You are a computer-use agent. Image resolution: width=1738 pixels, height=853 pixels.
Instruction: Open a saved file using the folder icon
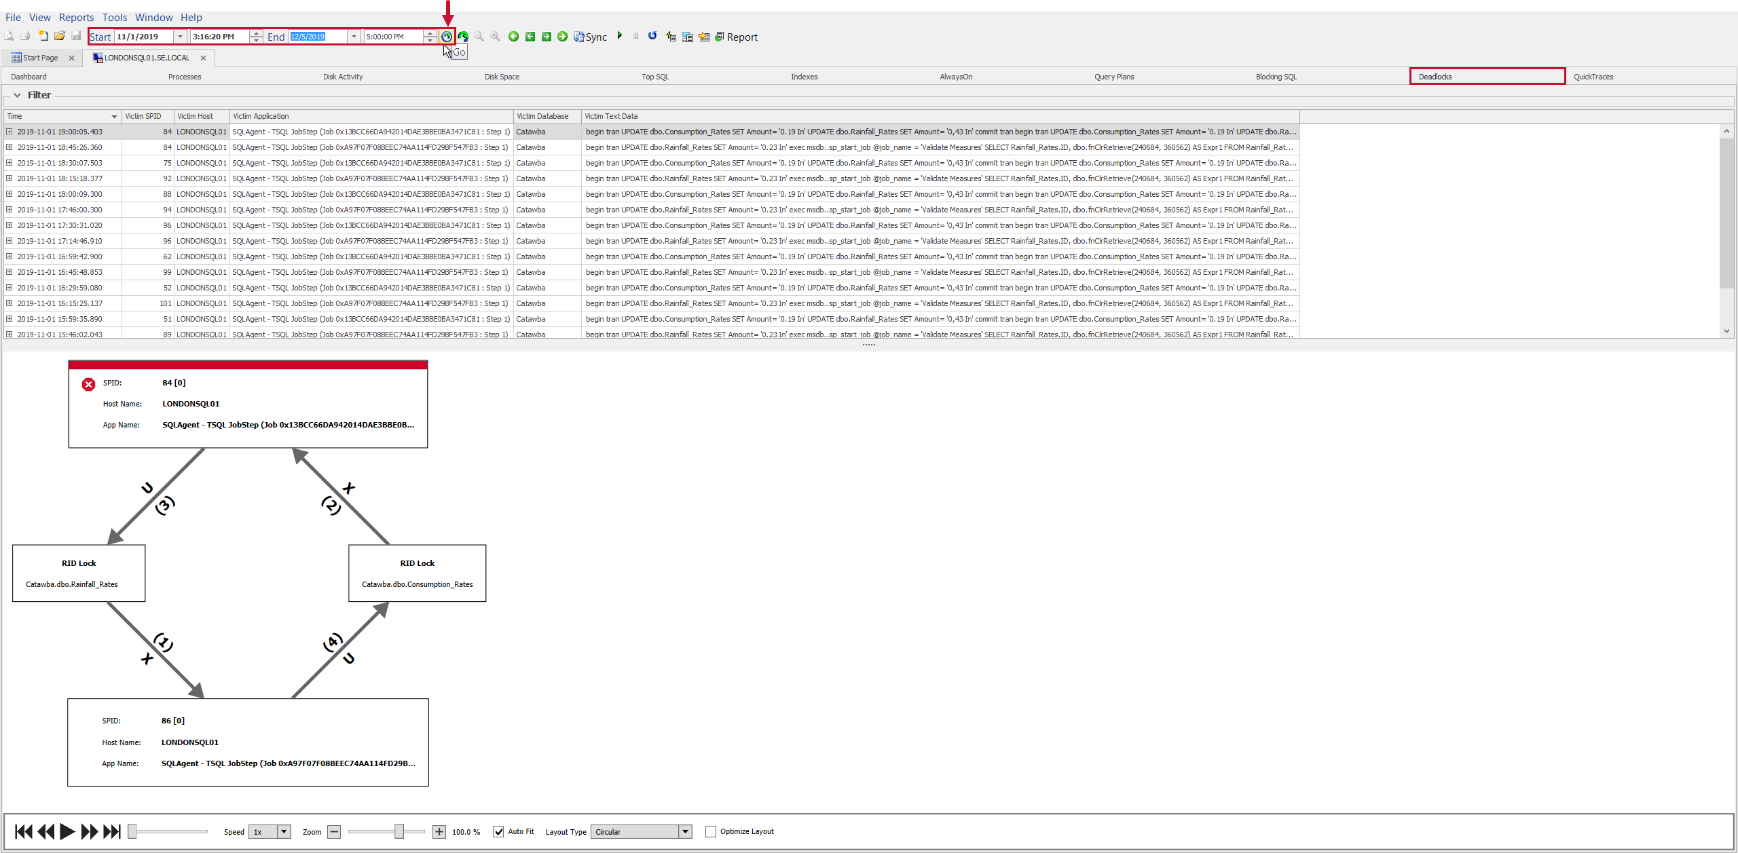pyautogui.click(x=60, y=37)
